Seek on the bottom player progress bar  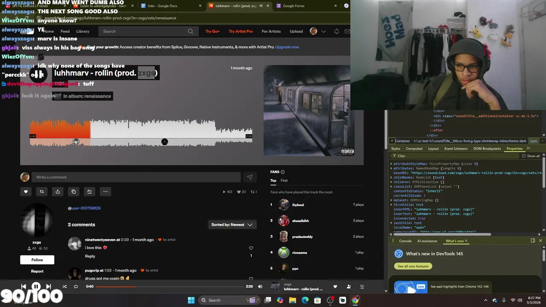170,287
